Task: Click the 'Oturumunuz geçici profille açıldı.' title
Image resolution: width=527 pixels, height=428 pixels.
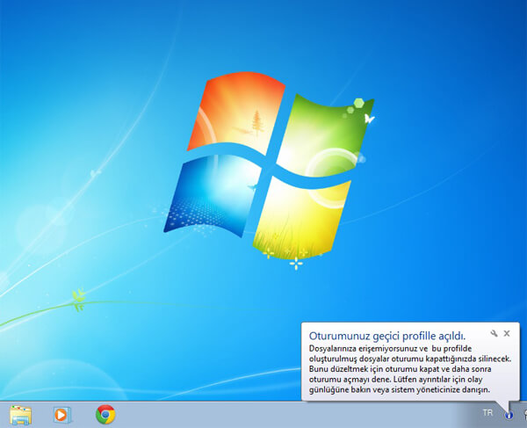Action: (386, 336)
